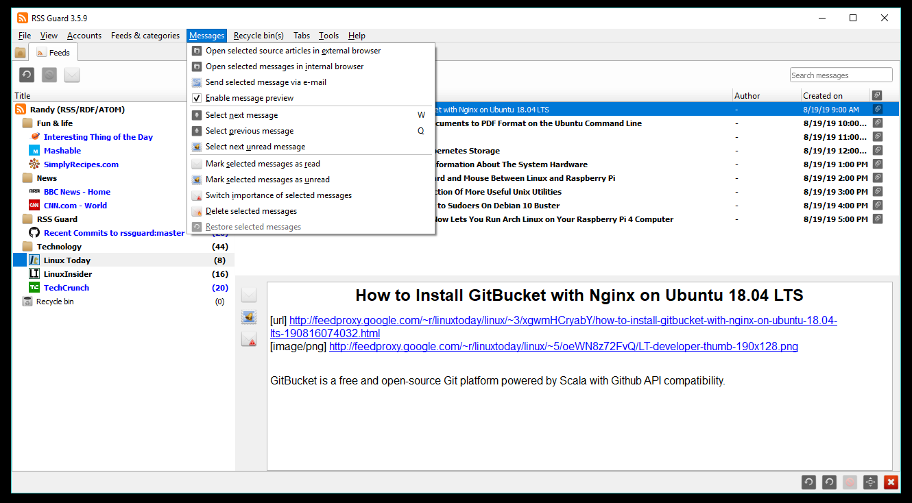912x503 pixels.
Task: Open the Tabs menu
Action: [x=302, y=36]
